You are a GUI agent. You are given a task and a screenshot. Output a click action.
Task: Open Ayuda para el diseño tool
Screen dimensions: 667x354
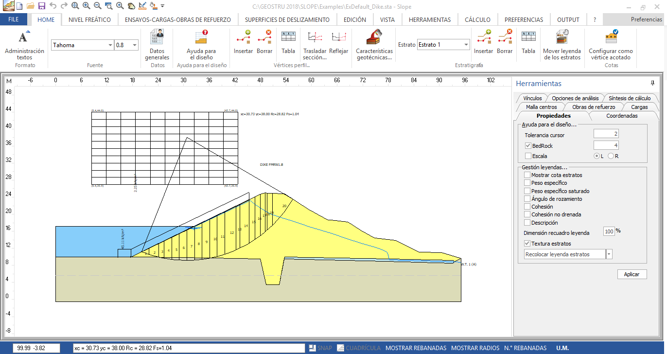(x=201, y=45)
